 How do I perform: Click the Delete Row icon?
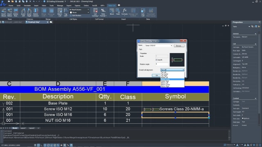click(16, 13)
